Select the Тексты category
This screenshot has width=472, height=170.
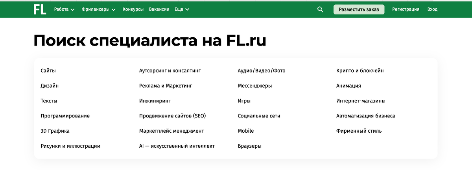point(49,101)
